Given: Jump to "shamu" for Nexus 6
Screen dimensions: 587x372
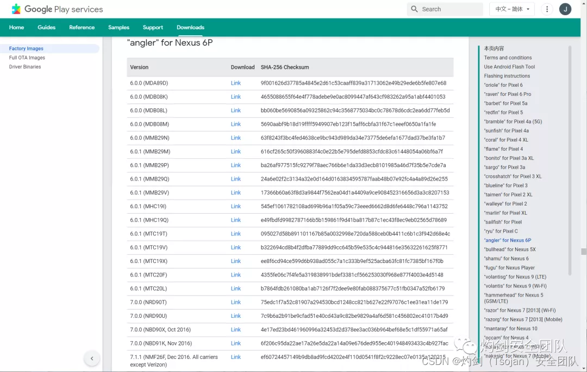Looking at the screenshot, I should pyautogui.click(x=506, y=259).
